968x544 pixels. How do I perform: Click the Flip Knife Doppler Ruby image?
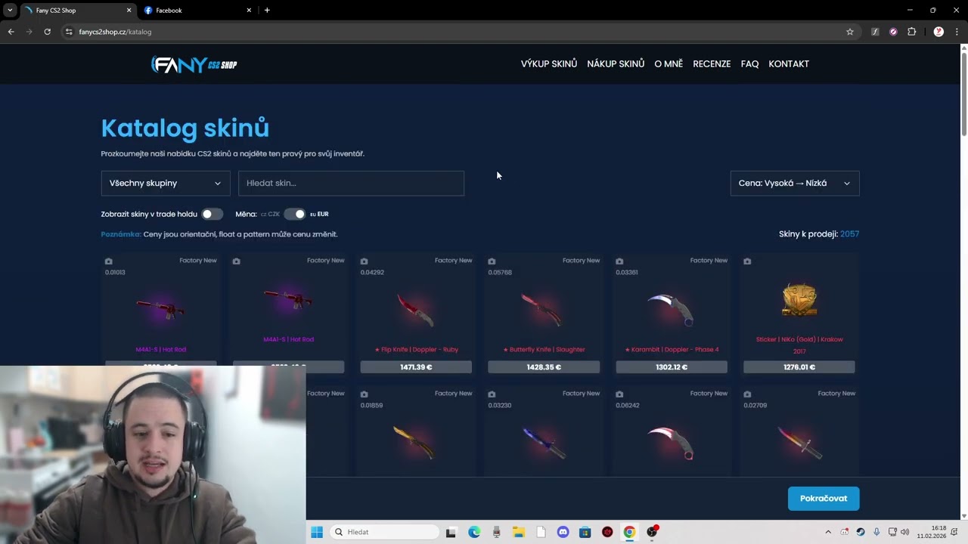click(416, 310)
